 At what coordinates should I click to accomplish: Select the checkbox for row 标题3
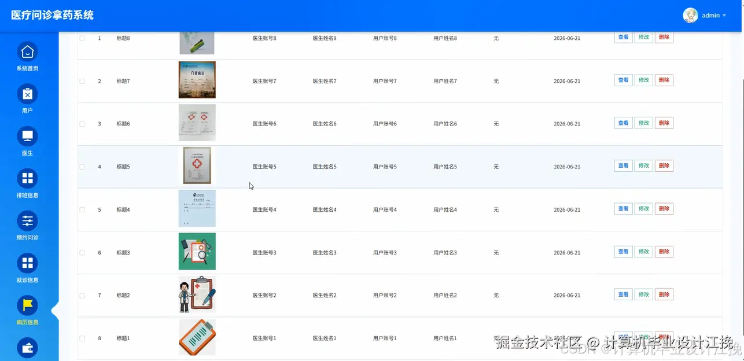pos(82,252)
